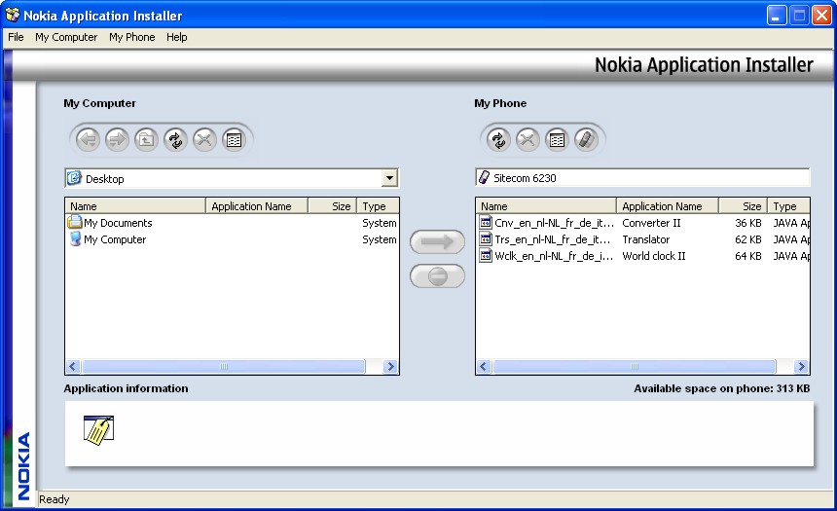
Task: Click the delete icon in My Phone toolbar
Action: 528,140
